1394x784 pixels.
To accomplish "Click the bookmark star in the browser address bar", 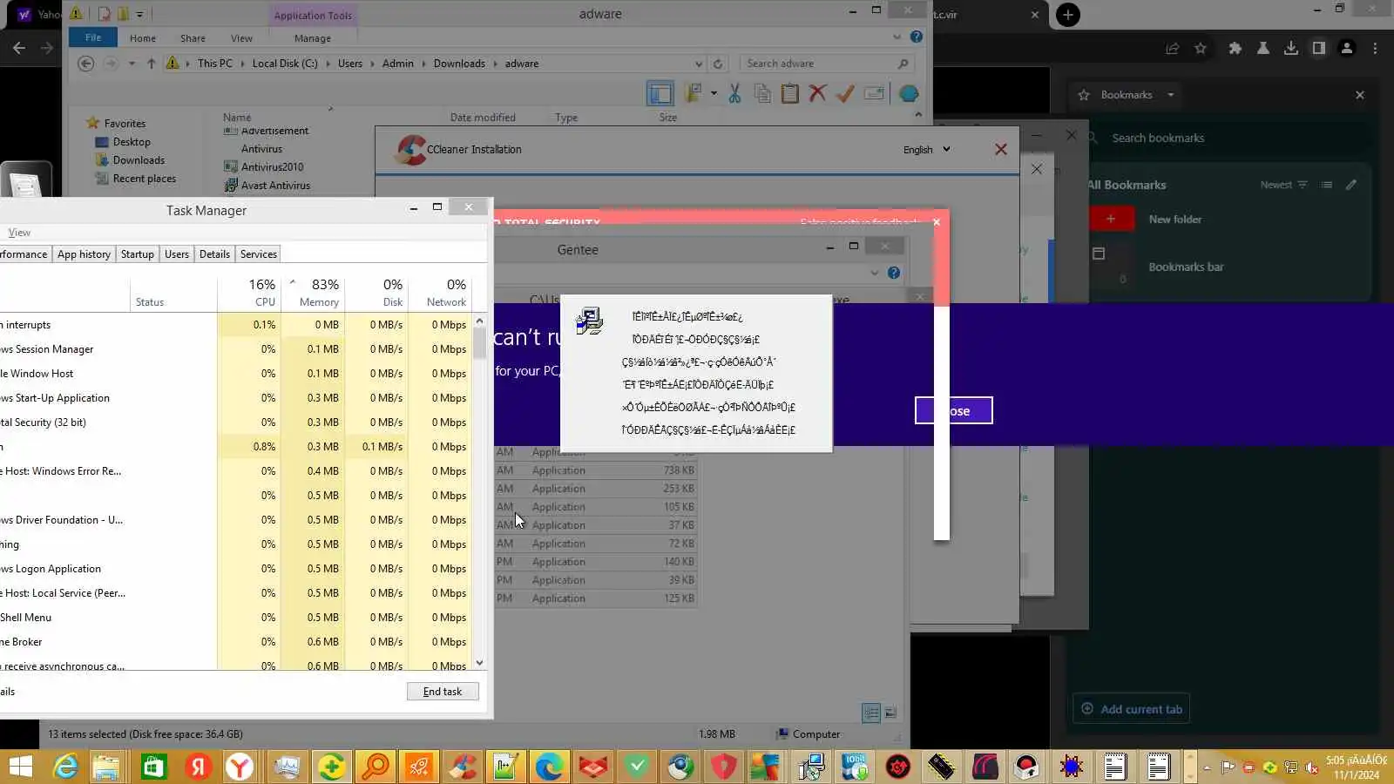I will pyautogui.click(x=1201, y=49).
